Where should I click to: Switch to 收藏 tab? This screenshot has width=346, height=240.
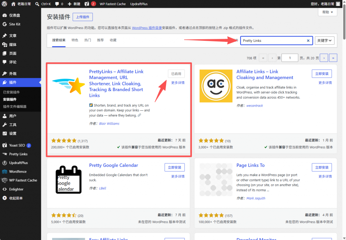point(113,40)
